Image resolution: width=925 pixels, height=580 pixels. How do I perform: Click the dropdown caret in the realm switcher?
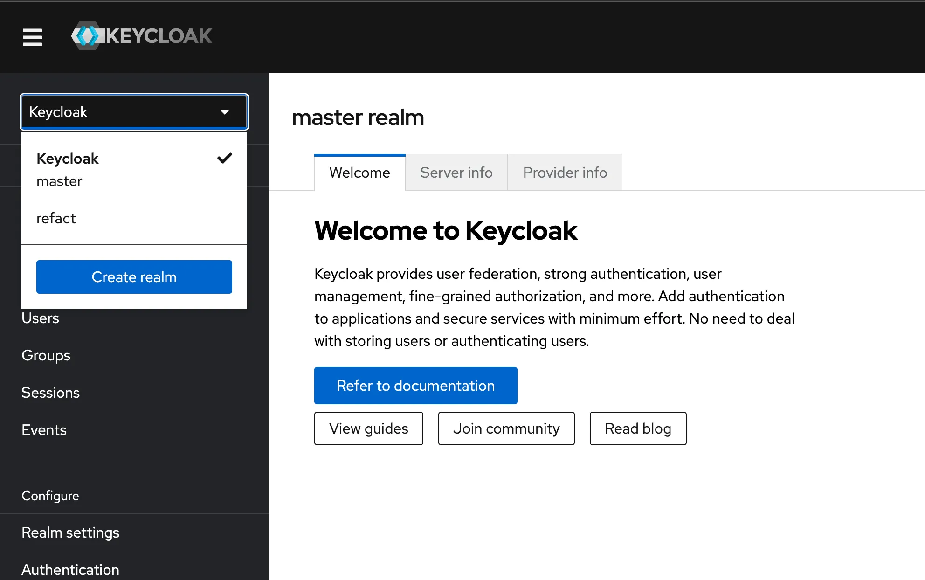pyautogui.click(x=225, y=111)
